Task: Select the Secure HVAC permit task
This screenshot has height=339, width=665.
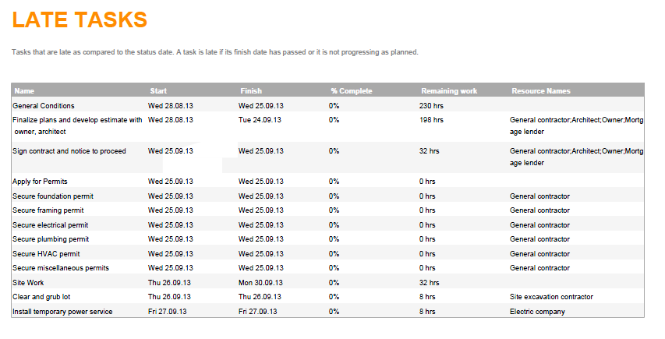Action: click(47, 254)
